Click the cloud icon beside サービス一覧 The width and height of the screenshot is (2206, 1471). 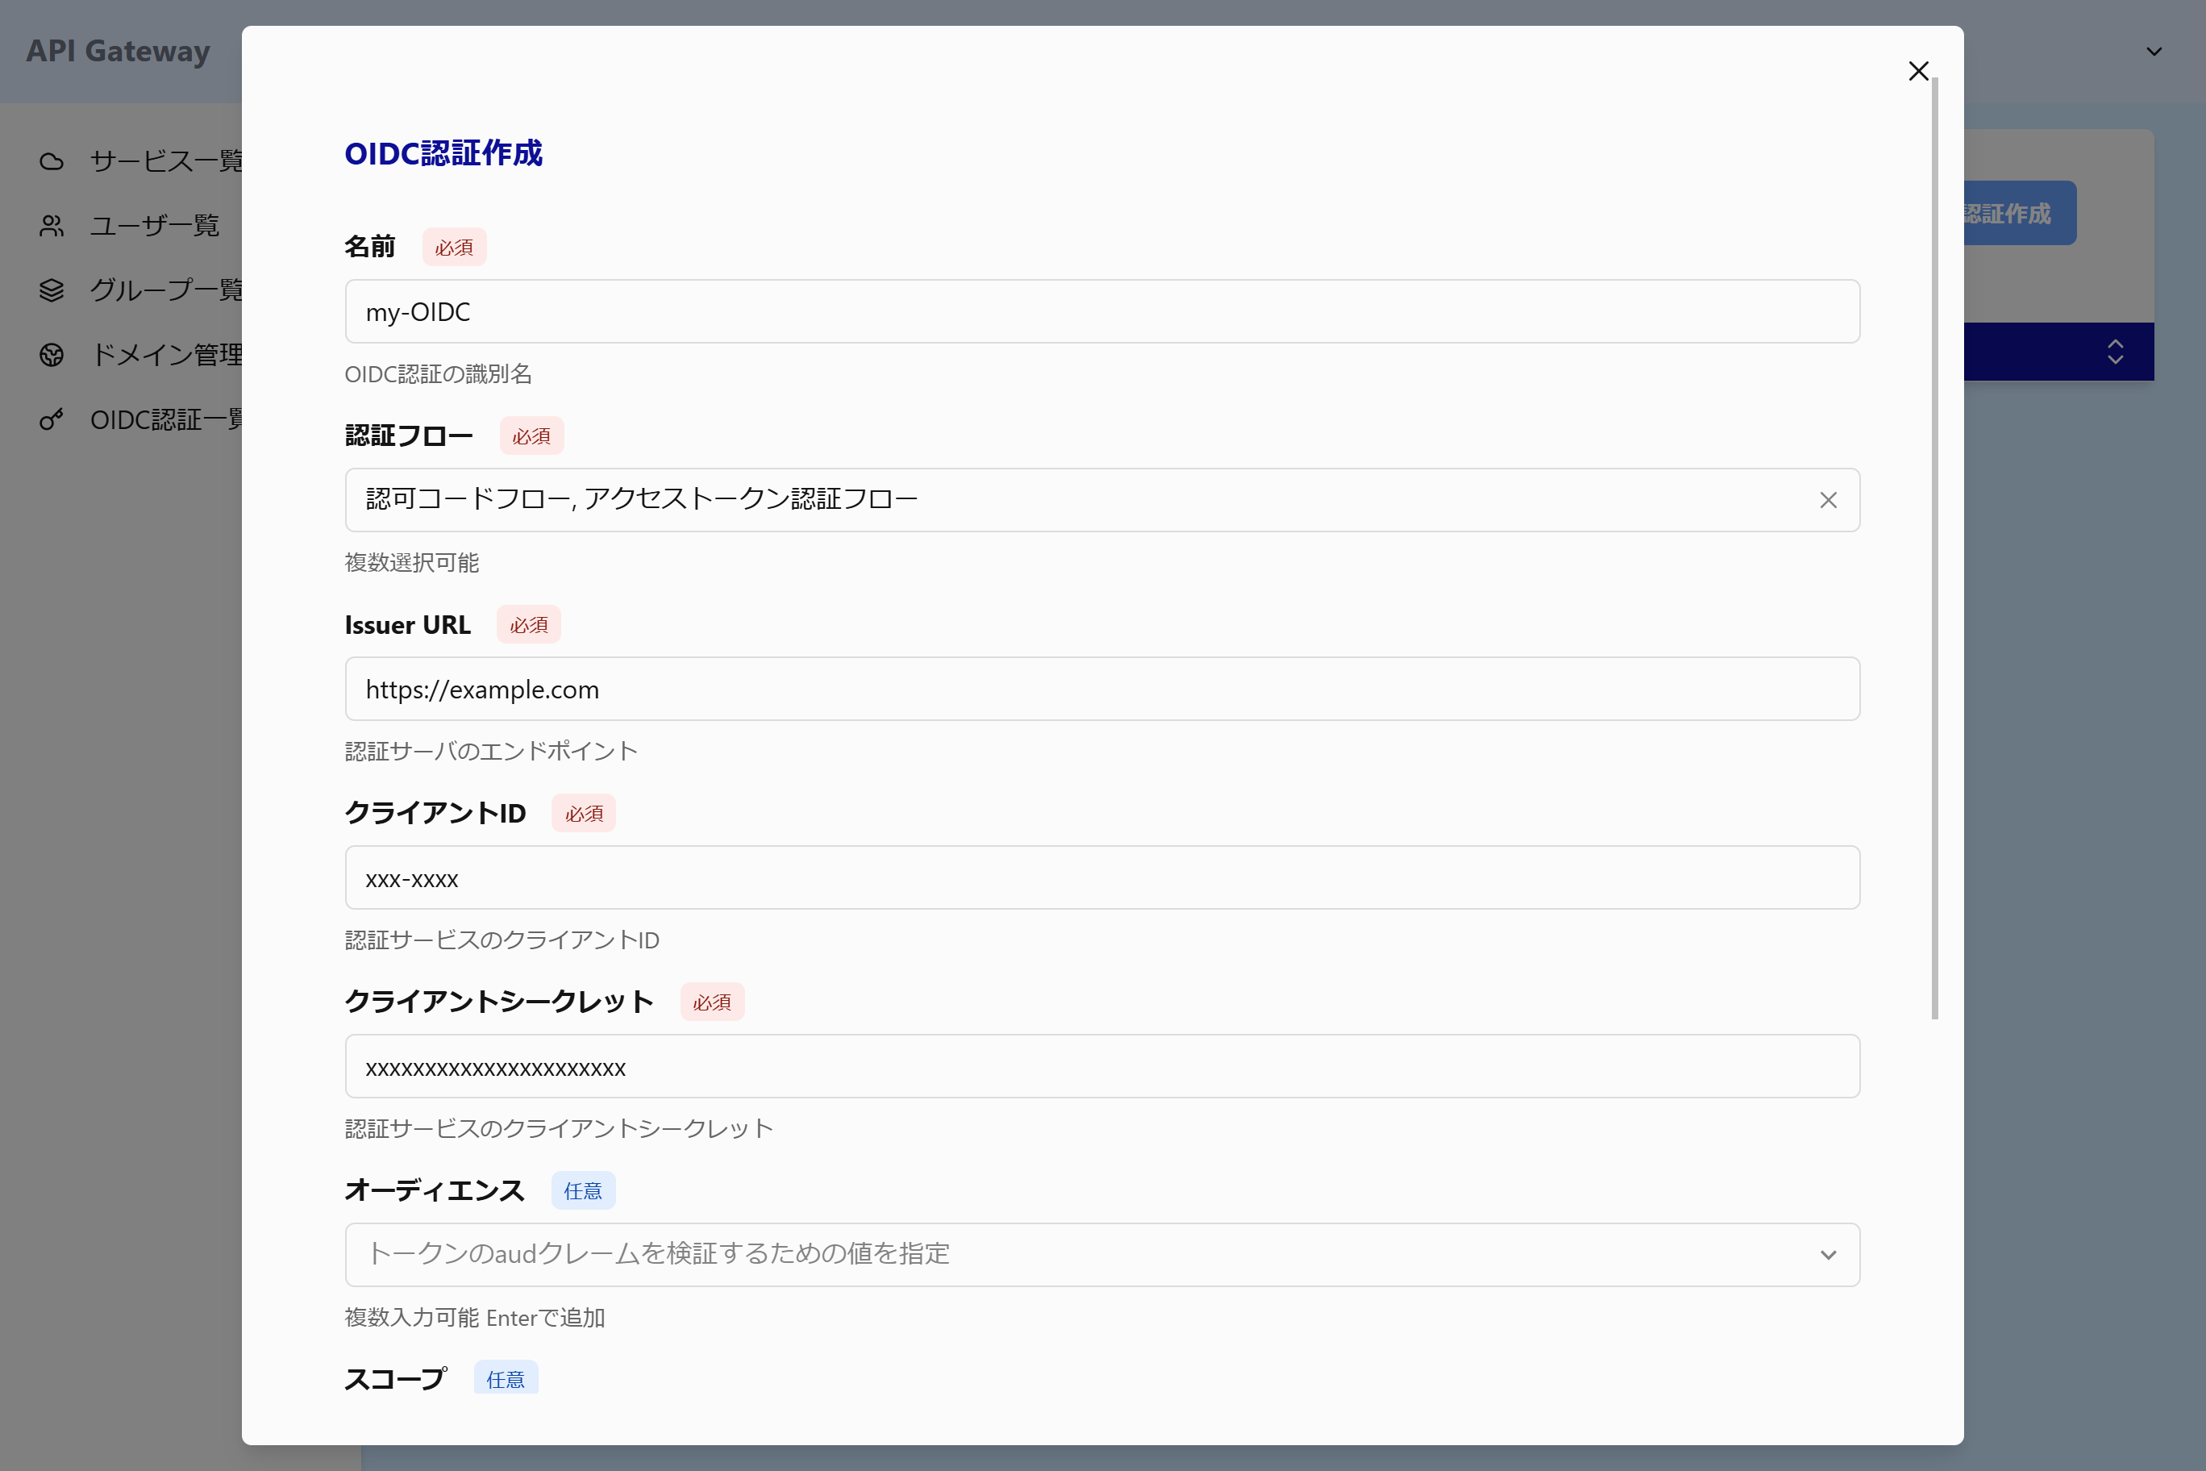(x=52, y=161)
